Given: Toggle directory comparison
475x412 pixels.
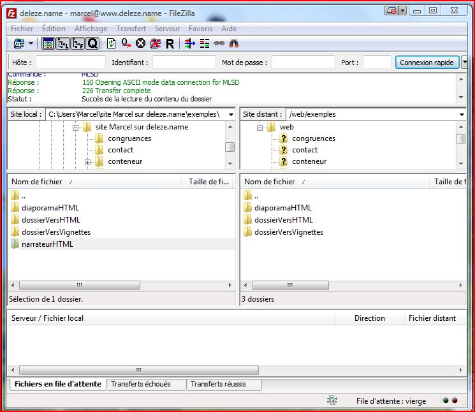Looking at the screenshot, I should click(x=205, y=43).
